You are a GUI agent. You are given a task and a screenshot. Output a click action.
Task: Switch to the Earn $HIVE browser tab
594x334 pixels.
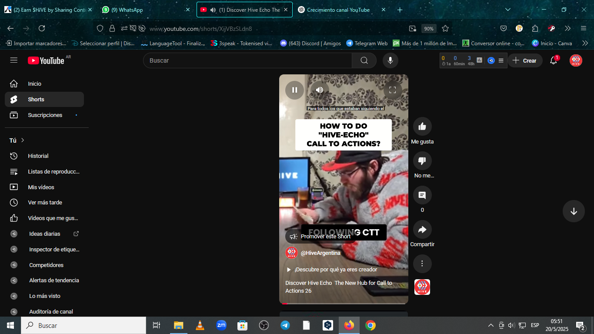48,10
